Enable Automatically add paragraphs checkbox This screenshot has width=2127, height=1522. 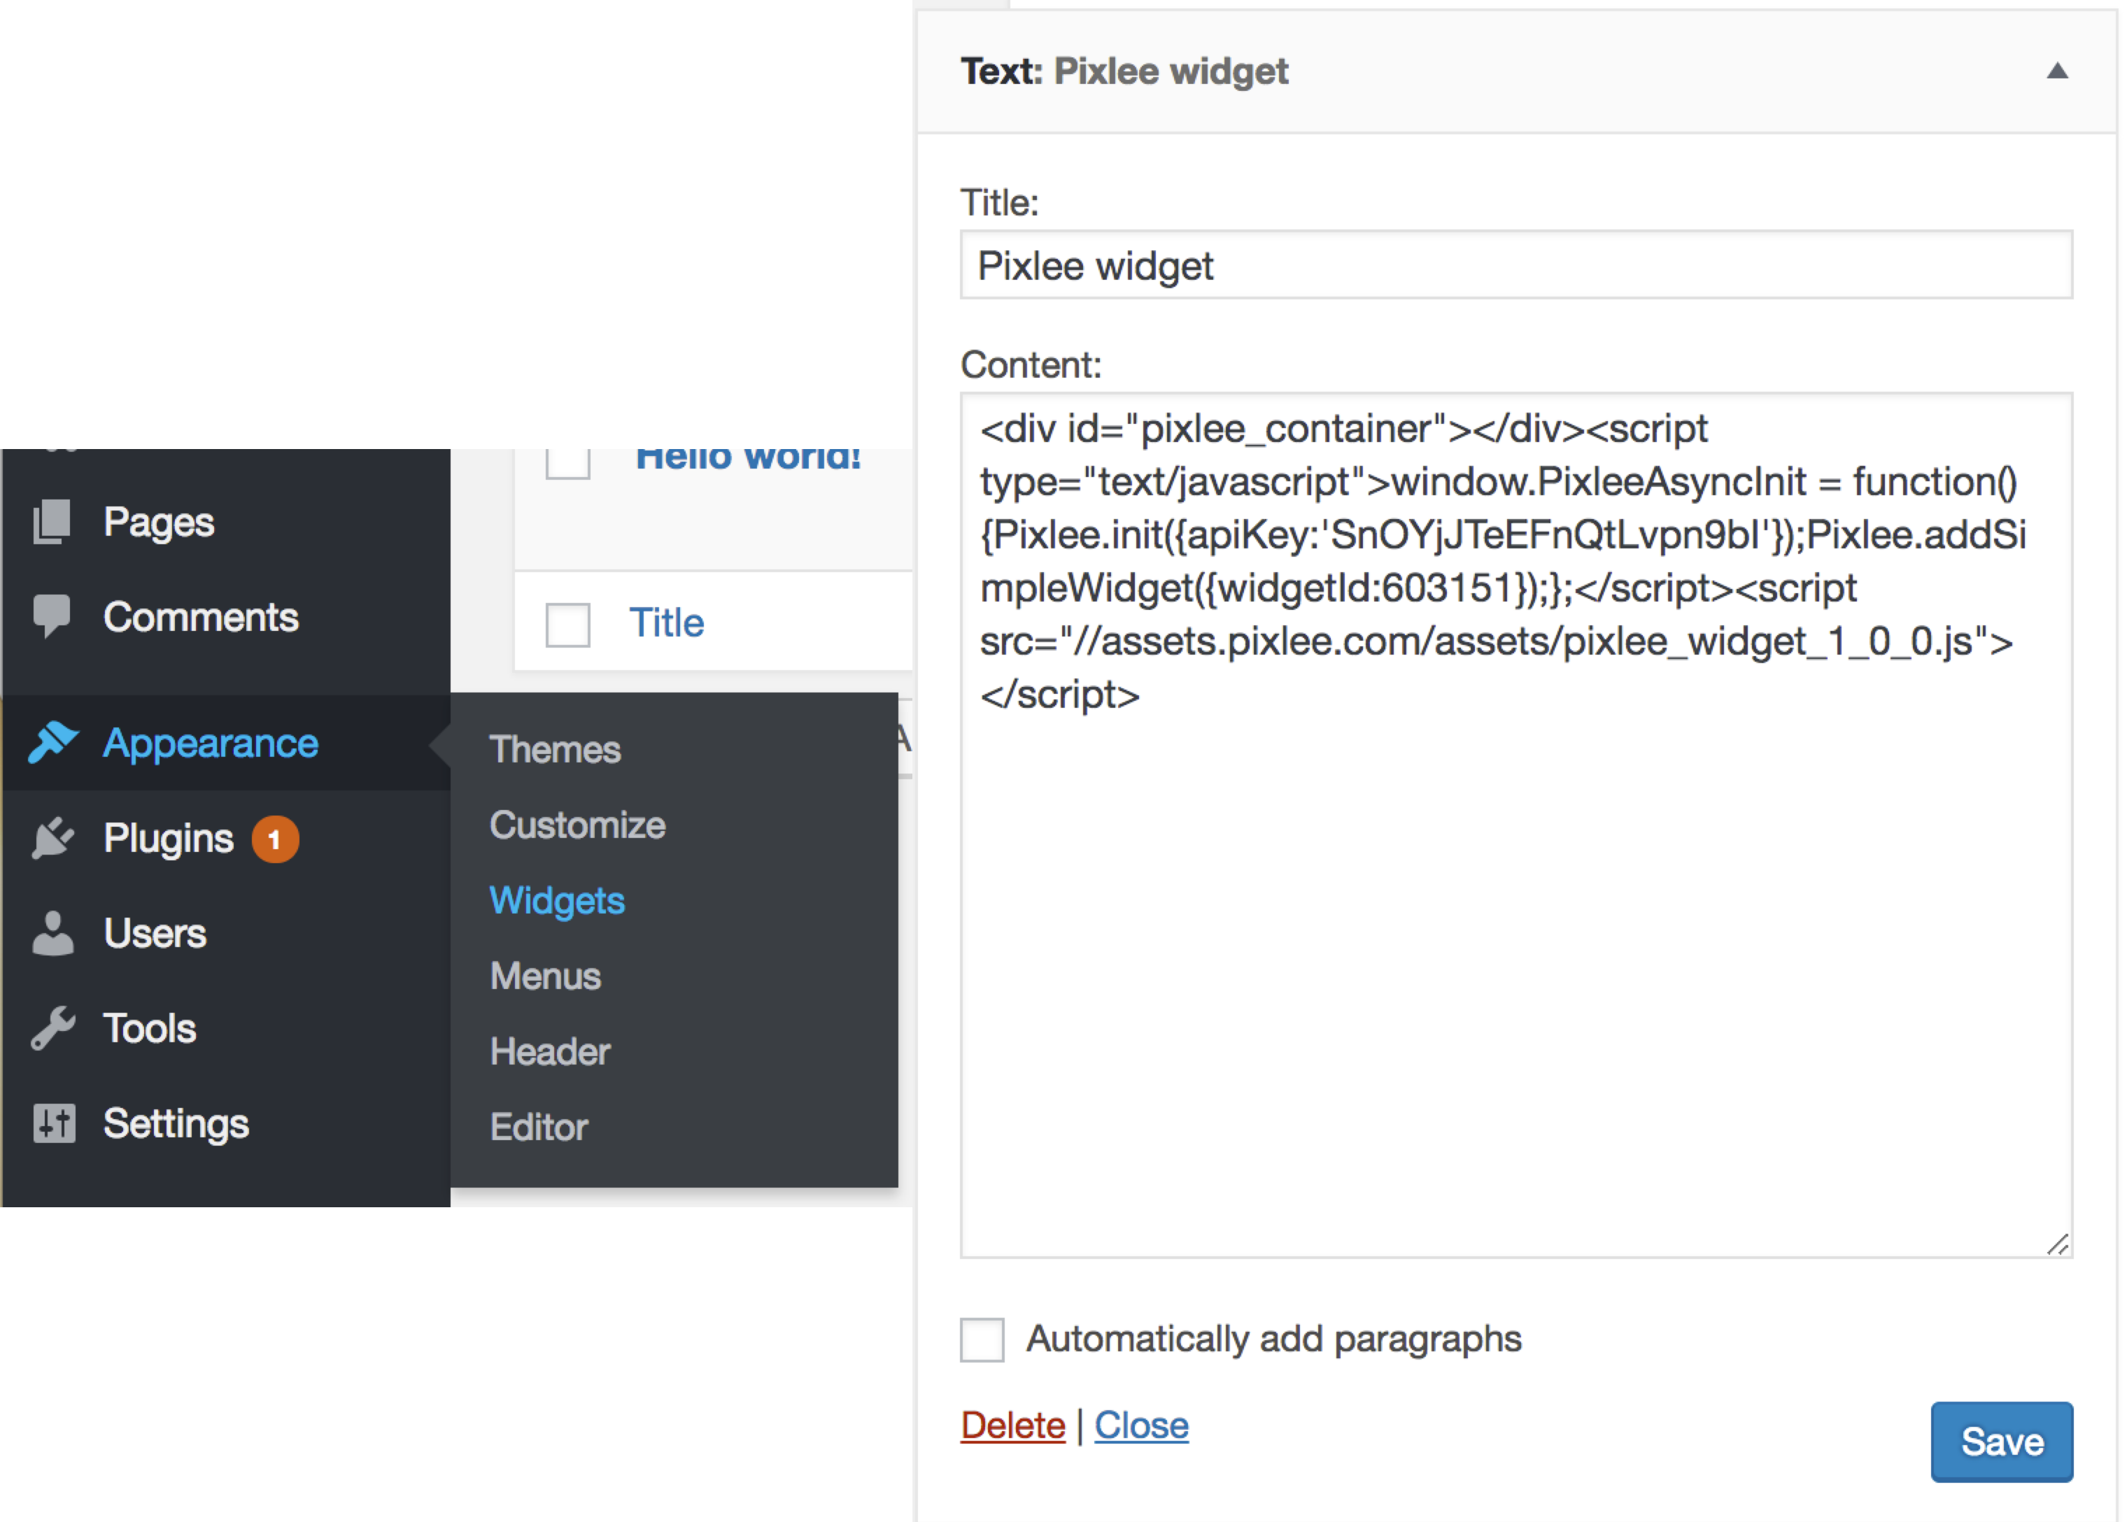click(x=982, y=1339)
